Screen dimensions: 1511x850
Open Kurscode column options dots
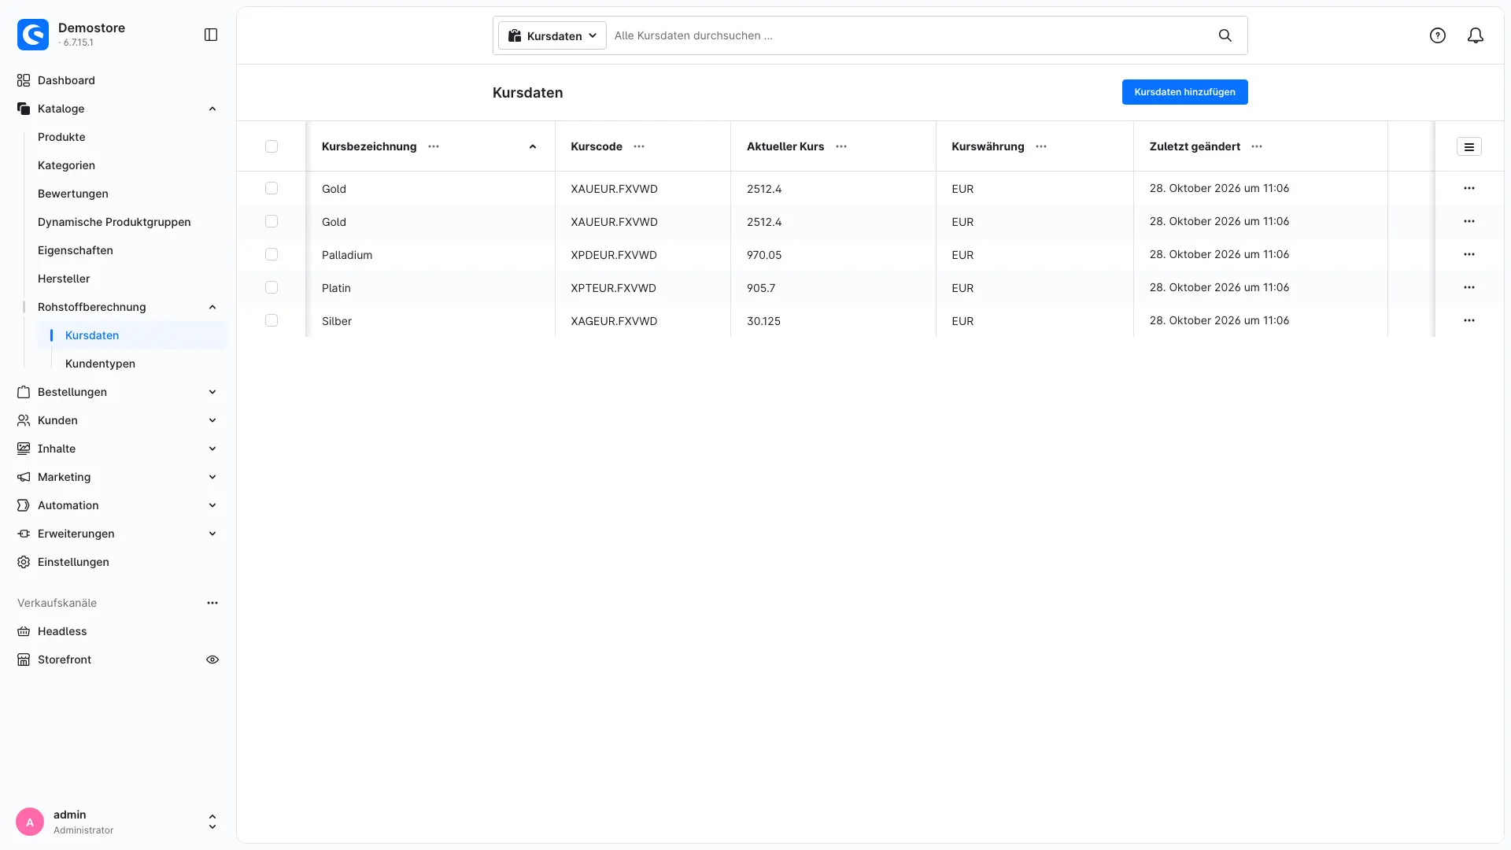[x=639, y=146]
